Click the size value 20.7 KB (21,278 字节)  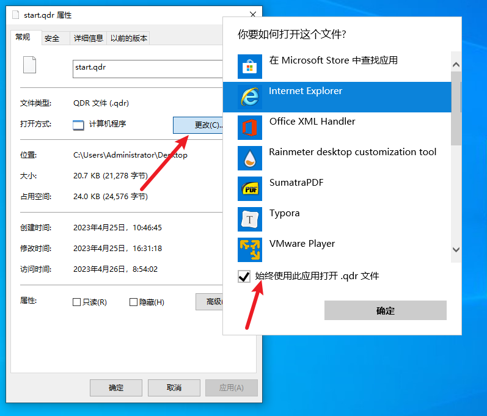point(111,176)
